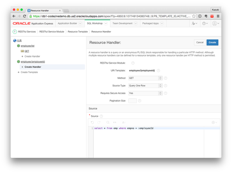
Task: Show help for Requires Secure Access
Action: pyautogui.click(x=165, y=93)
